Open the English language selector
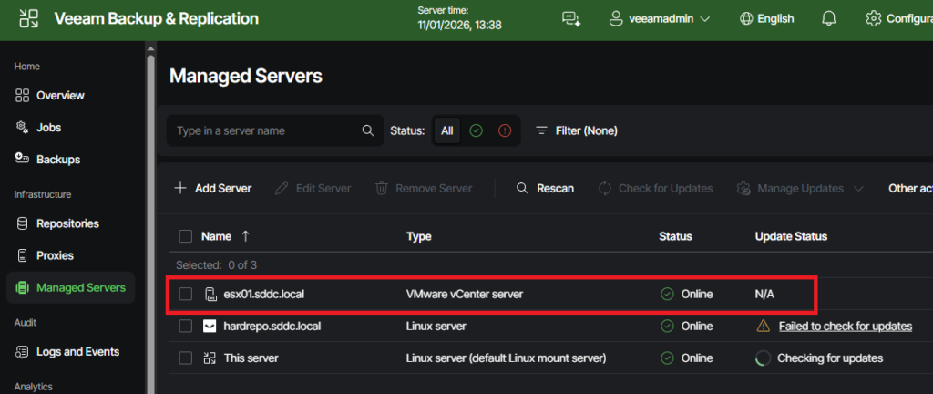Viewport: 933px width, 394px height. 767,18
